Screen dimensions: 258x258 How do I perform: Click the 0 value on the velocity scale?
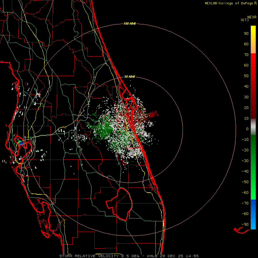[247, 129]
